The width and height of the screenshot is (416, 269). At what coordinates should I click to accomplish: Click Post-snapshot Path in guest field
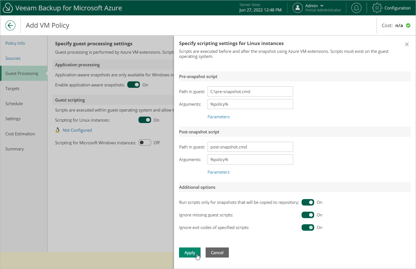[x=250, y=147]
